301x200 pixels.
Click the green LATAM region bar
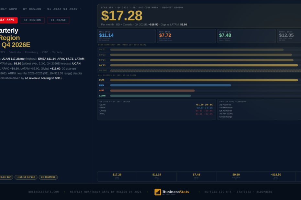[x=150, y=96]
